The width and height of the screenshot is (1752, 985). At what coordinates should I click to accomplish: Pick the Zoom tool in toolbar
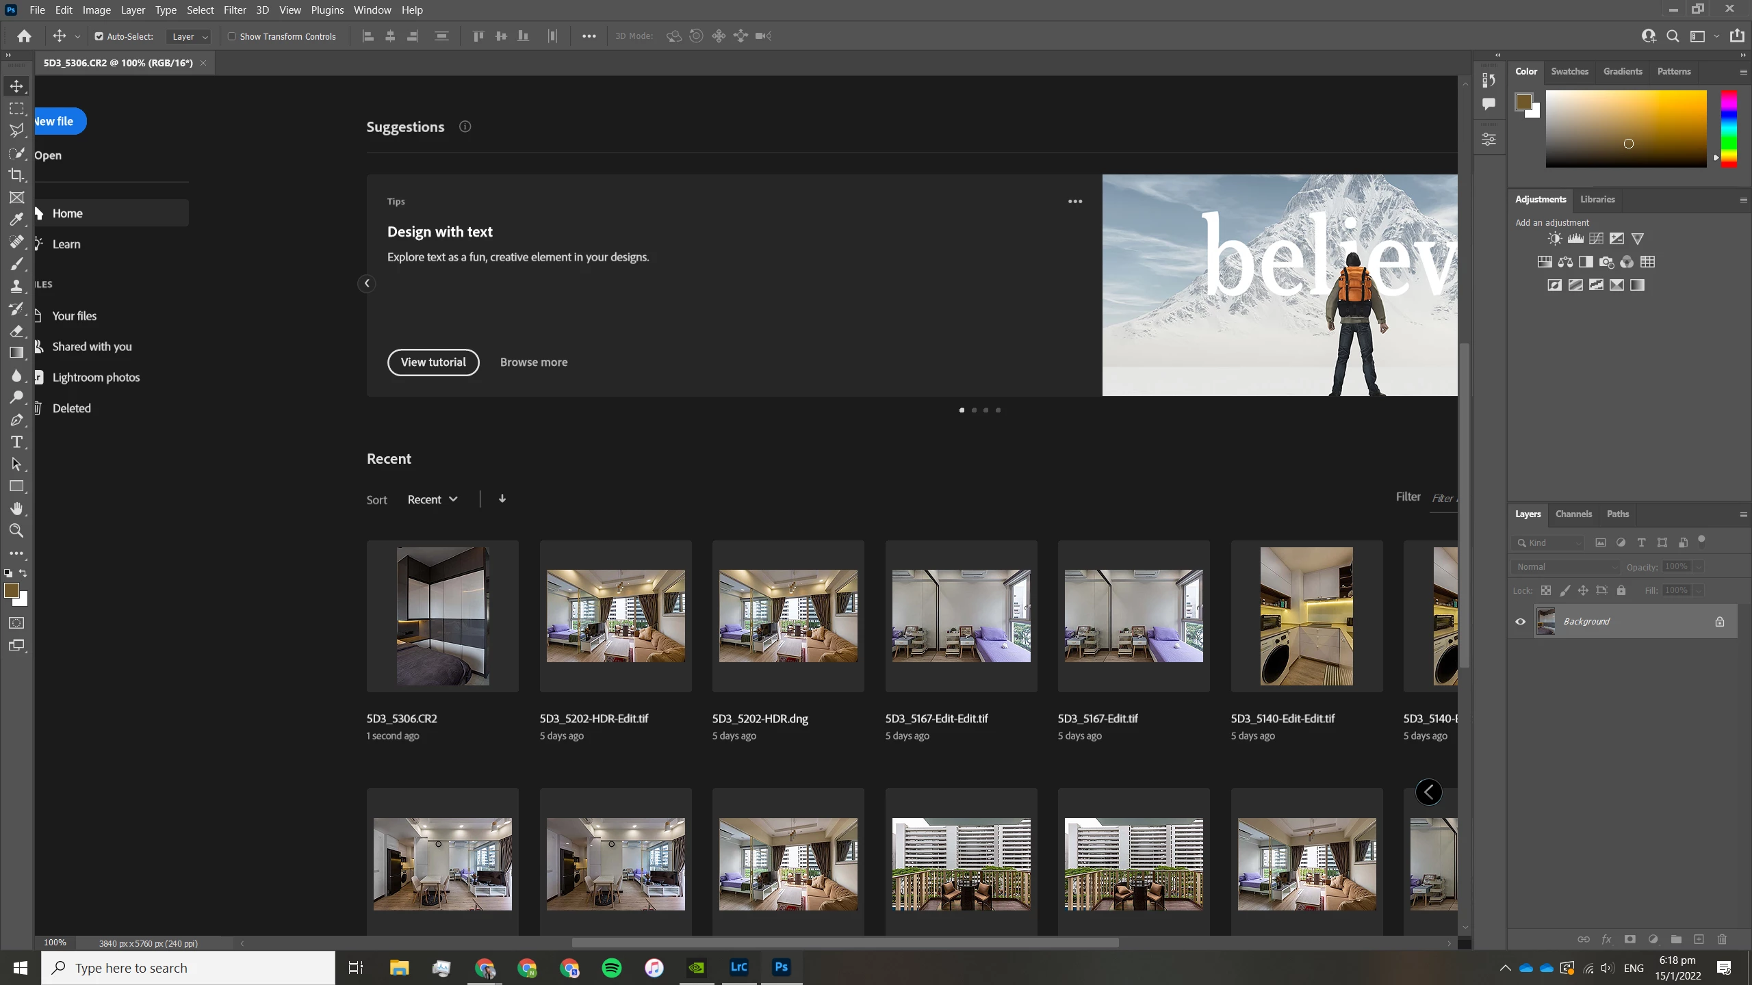(x=16, y=531)
